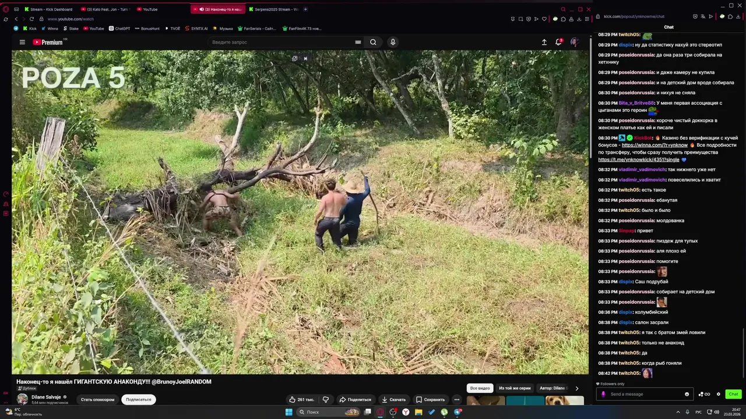The width and height of the screenshot is (746, 419).
Task: Open more actions (three dots) under video
Action: click(x=457, y=399)
